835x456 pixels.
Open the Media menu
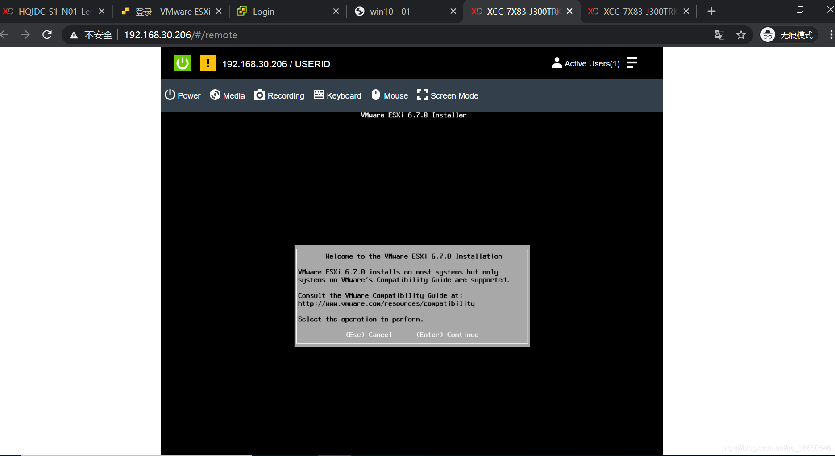pyautogui.click(x=228, y=95)
